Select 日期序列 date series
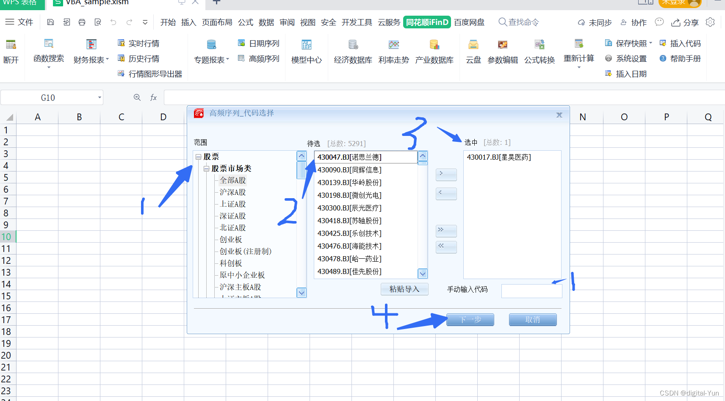 click(x=259, y=43)
